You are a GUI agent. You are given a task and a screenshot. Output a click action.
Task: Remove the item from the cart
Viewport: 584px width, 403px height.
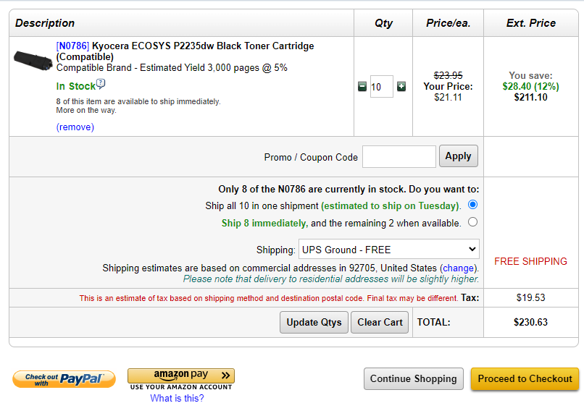click(x=75, y=127)
